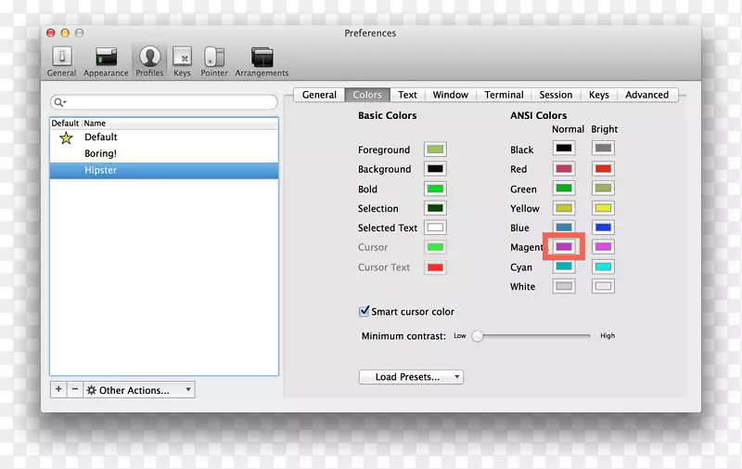
Task: Open the Pointer preferences icon
Action: pyautogui.click(x=214, y=61)
